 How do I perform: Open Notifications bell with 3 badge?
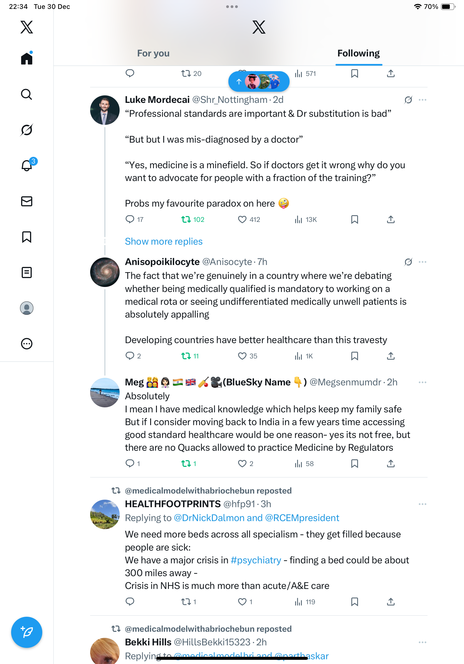click(x=27, y=165)
